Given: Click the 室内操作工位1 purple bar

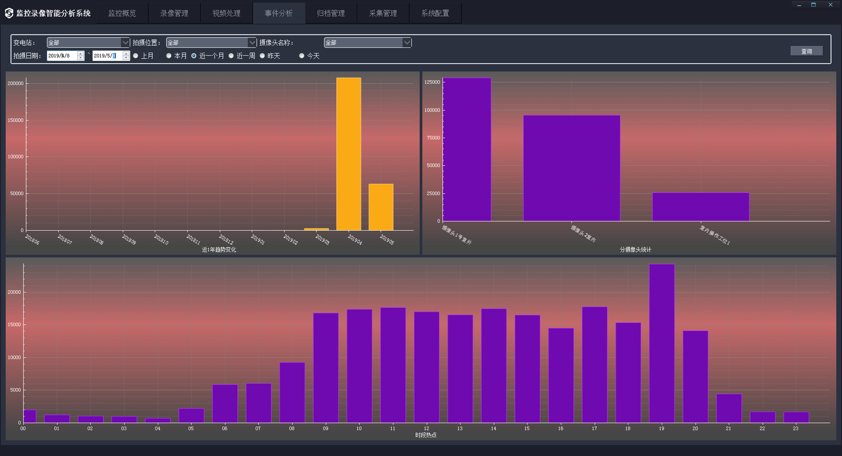Looking at the screenshot, I should coord(701,207).
